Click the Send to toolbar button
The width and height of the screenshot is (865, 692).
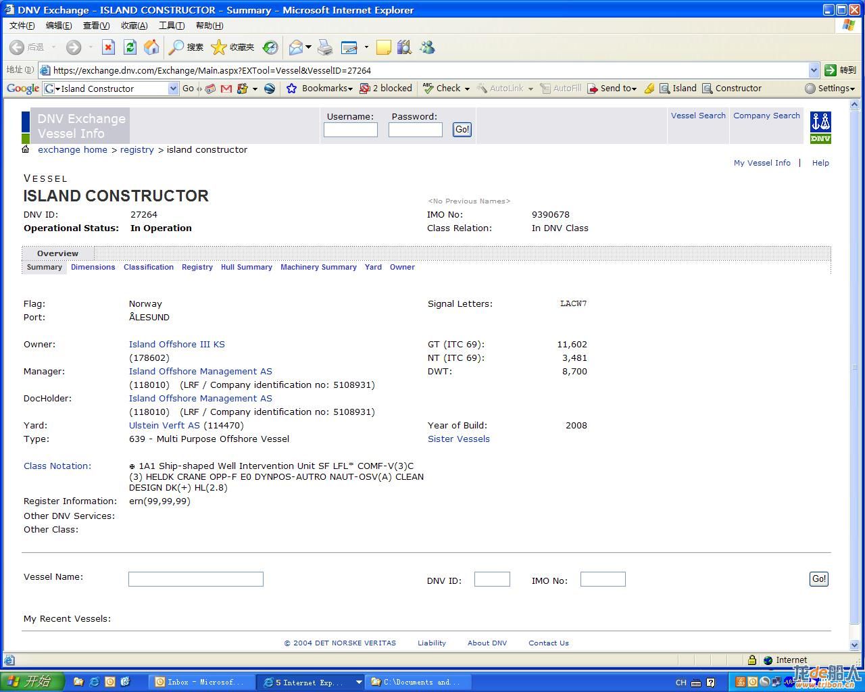coord(612,89)
